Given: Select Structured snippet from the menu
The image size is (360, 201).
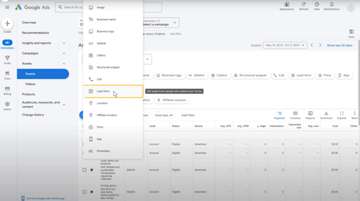Looking at the screenshot, I should coord(113,67).
